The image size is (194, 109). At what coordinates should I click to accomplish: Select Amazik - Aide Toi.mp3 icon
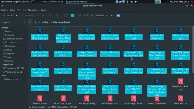click(133, 30)
